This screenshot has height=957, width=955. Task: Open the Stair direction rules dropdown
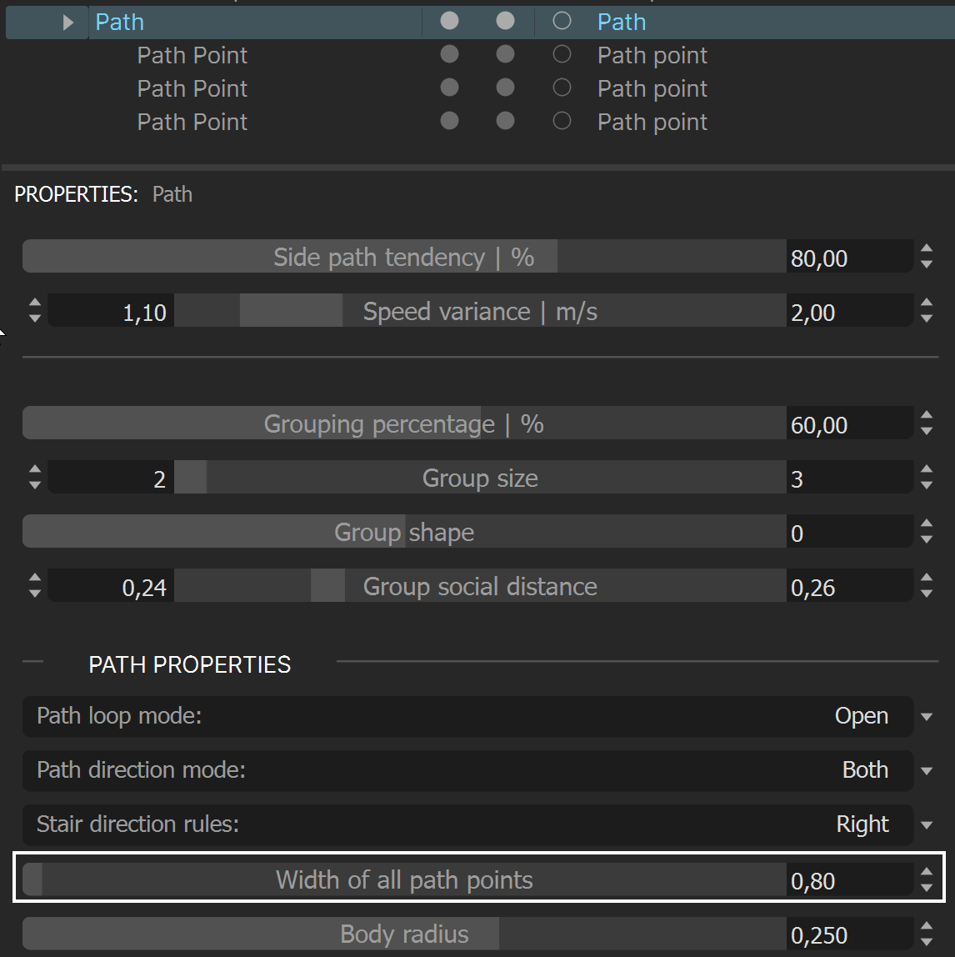point(927,825)
